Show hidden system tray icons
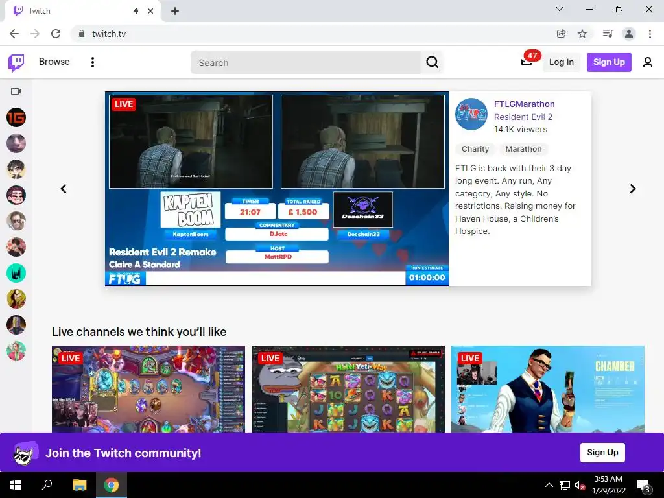Screen dimensions: 664x498 [549, 485]
